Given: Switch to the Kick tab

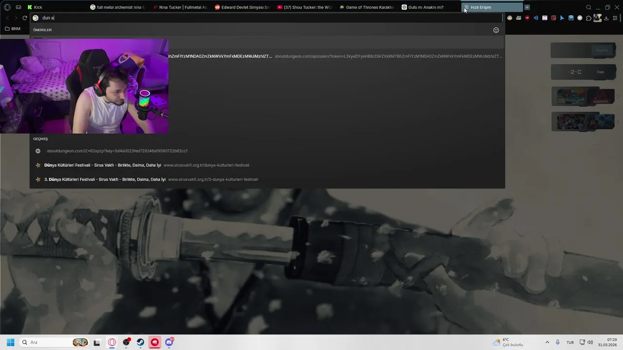Looking at the screenshot, I should tap(55, 7).
